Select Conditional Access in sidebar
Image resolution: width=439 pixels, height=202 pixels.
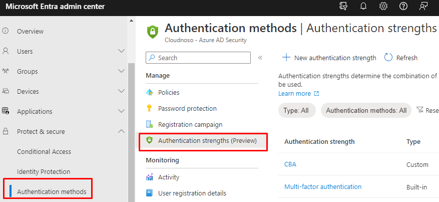click(44, 151)
